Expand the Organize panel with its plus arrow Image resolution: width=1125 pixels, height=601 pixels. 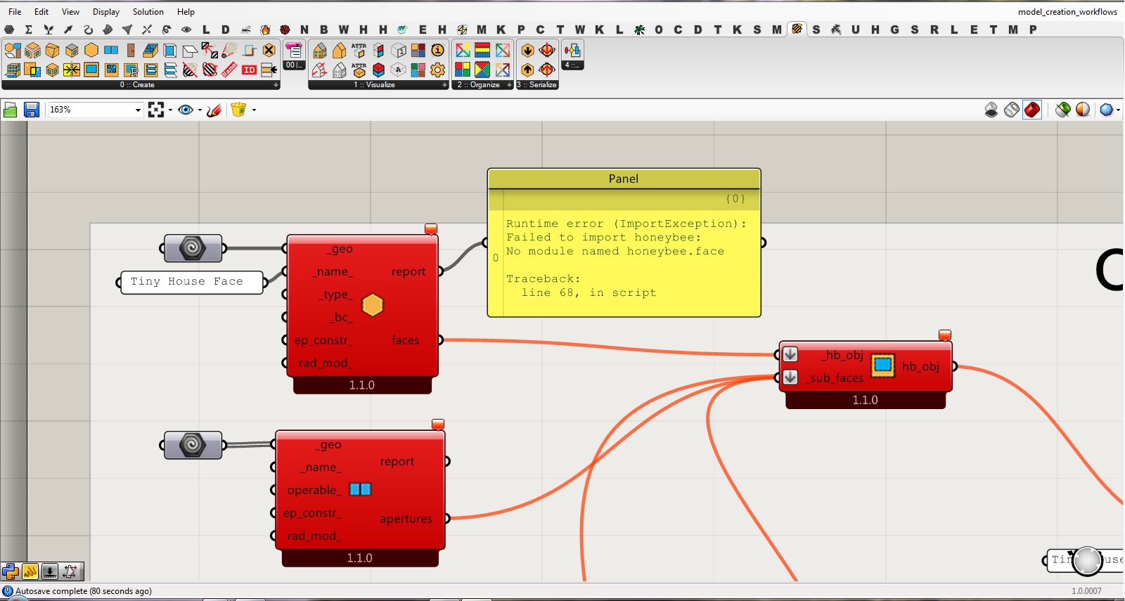click(509, 85)
